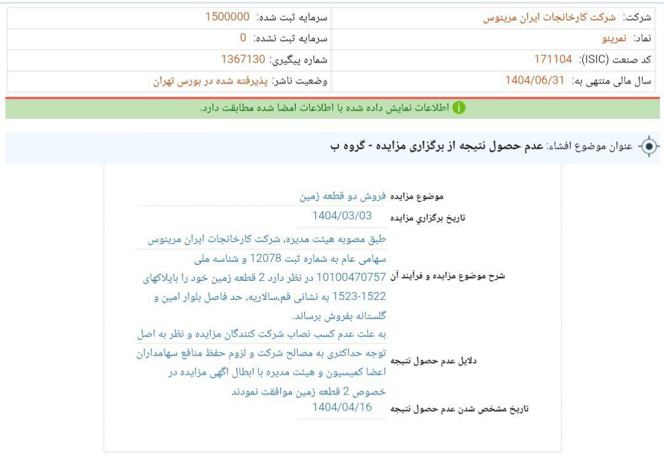Click reason line starting توجه حداکثری به مصالح شرکت
664x472 pixels.
[261, 353]
